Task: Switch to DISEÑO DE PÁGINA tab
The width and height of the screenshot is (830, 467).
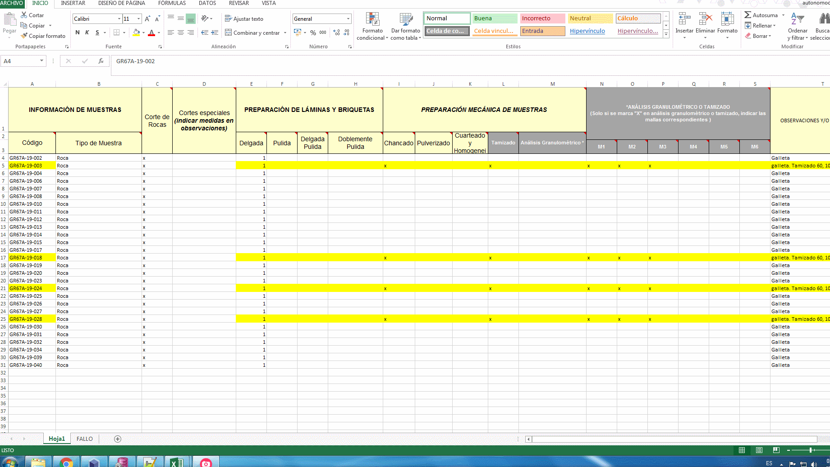Action: pos(122,3)
